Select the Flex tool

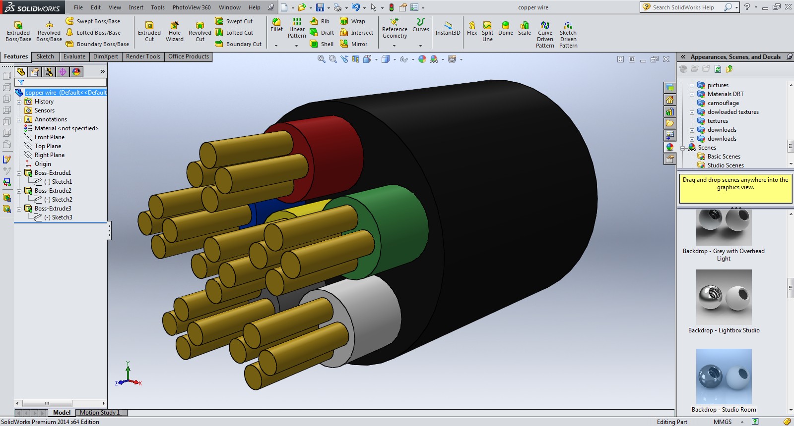(472, 28)
